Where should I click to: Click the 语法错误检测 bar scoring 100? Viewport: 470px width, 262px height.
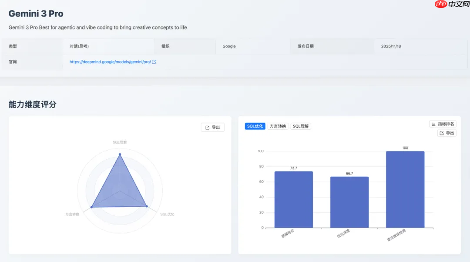tap(405, 189)
